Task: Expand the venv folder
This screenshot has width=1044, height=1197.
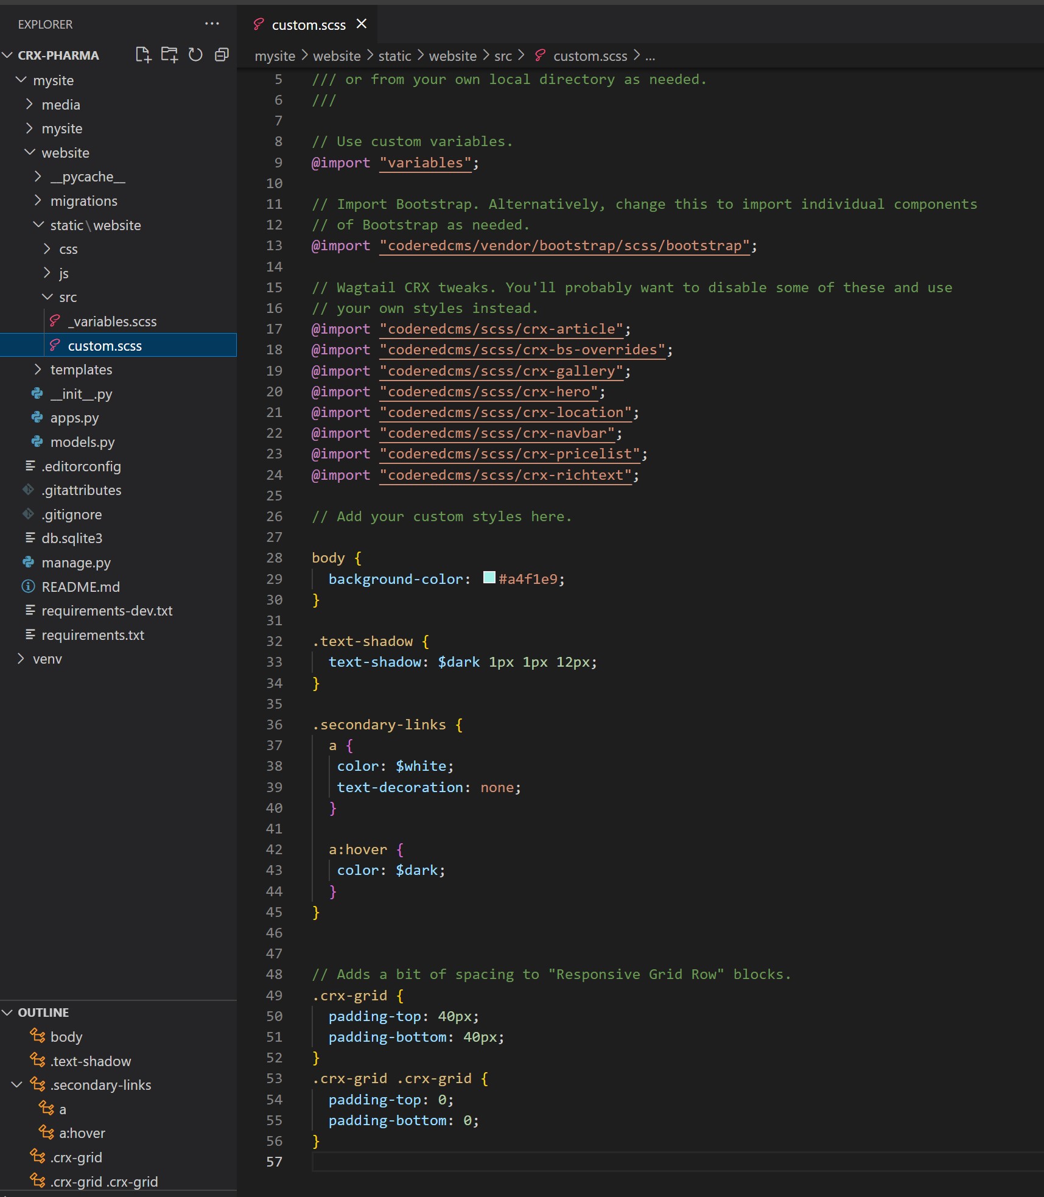Action: (x=47, y=659)
